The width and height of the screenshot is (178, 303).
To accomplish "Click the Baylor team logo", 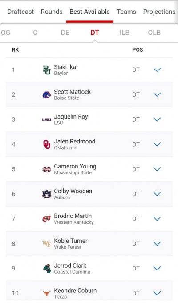I will [x=47, y=70].
